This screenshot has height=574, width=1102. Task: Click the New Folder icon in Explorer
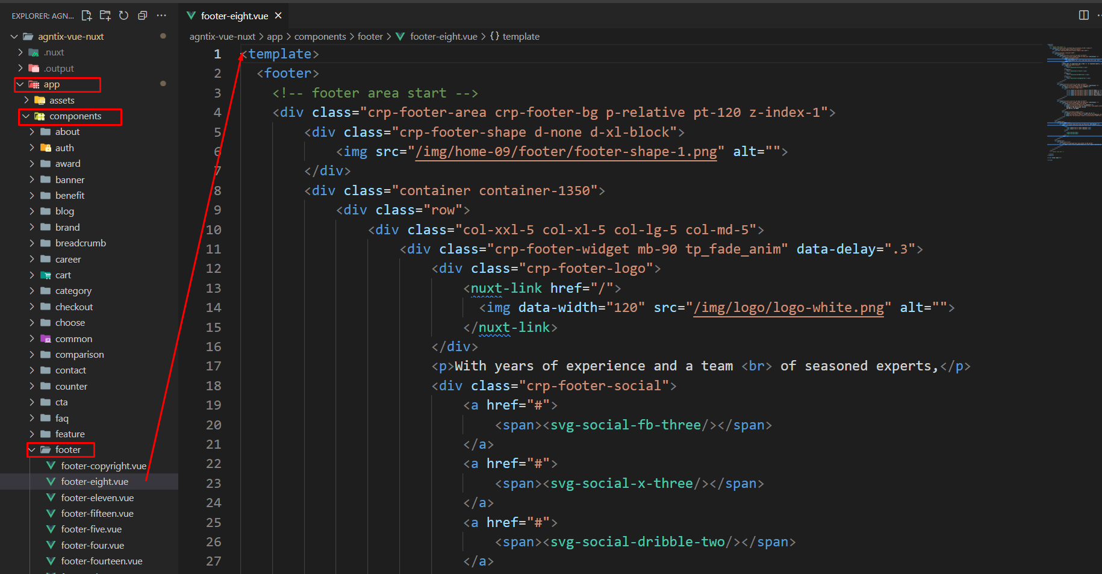(105, 16)
